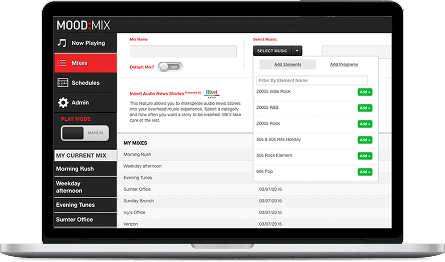Add the 2000s R&B element
Screen dimensions: 445x262
coord(365,108)
